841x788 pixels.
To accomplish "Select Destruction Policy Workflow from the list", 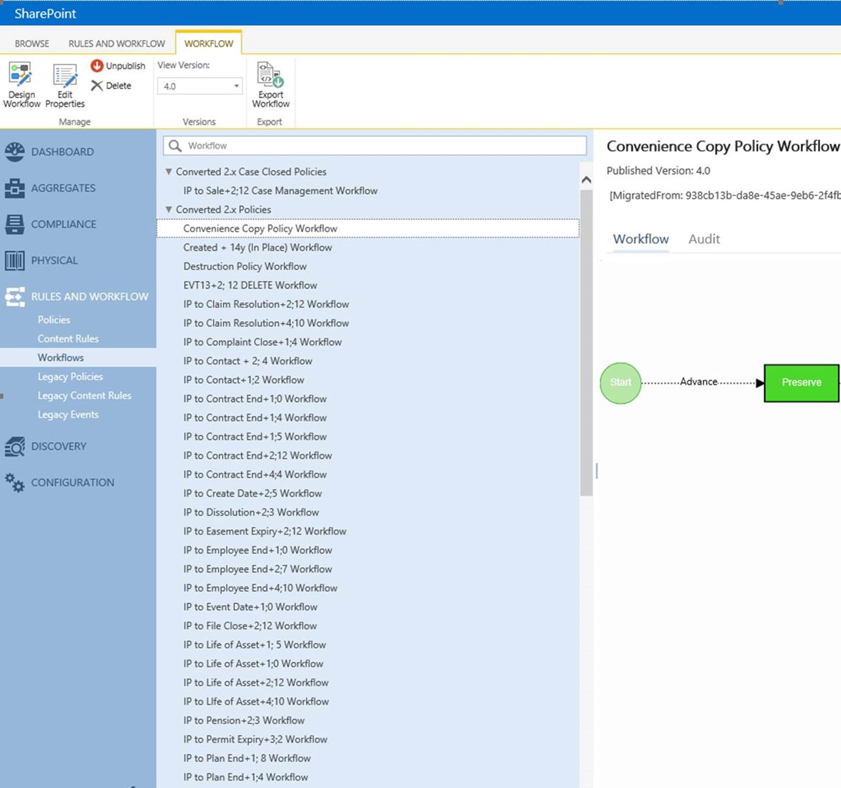I will [245, 266].
